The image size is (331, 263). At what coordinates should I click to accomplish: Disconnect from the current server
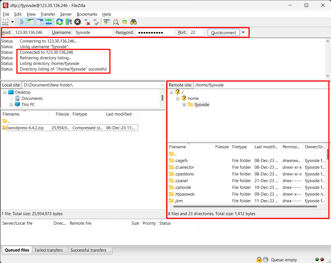tap(87, 22)
